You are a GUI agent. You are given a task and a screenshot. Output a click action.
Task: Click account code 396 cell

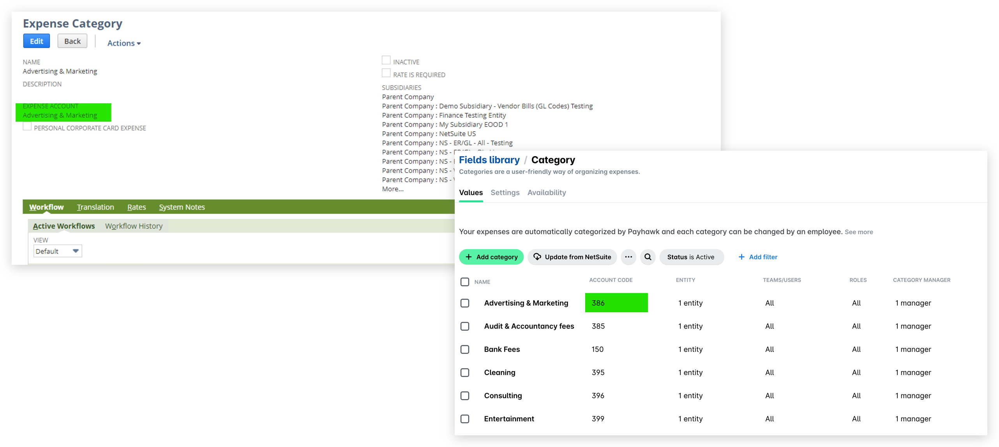pyautogui.click(x=598, y=396)
